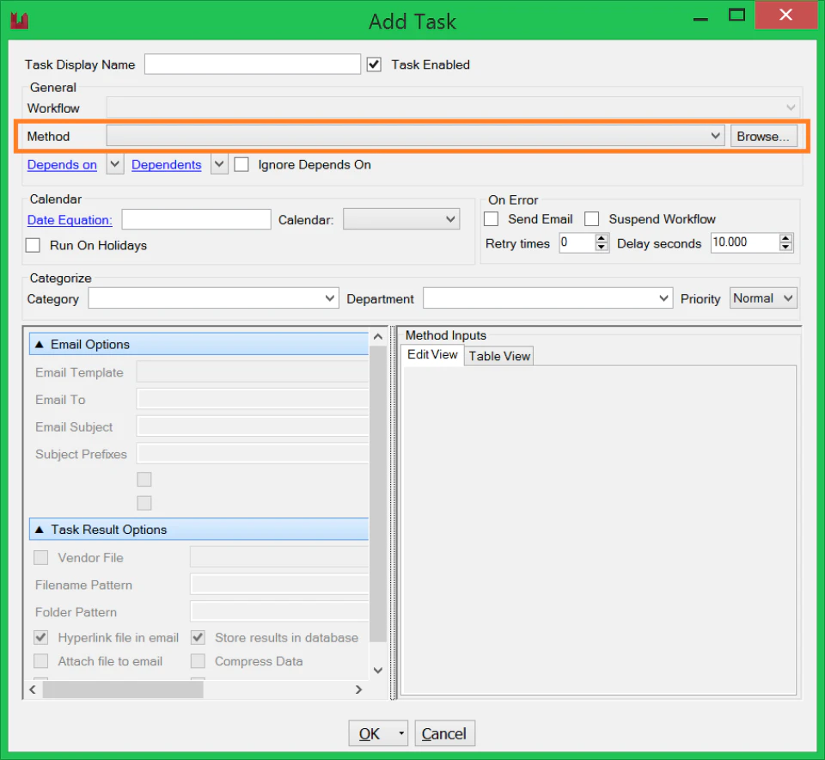The height and width of the screenshot is (760, 825).
Task: Tick Suspend Workflow on error
Action: click(592, 219)
